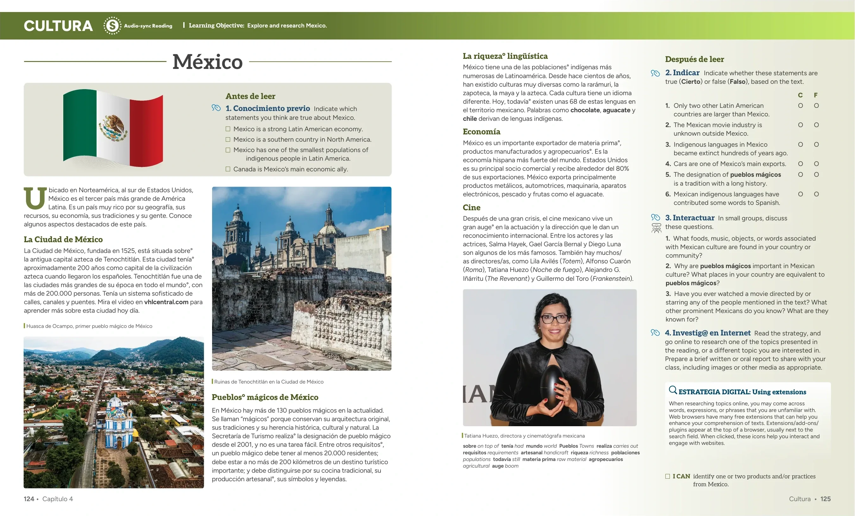Click the large México title

pyautogui.click(x=208, y=62)
